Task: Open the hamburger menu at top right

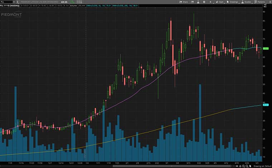Action: (x=270, y=2)
